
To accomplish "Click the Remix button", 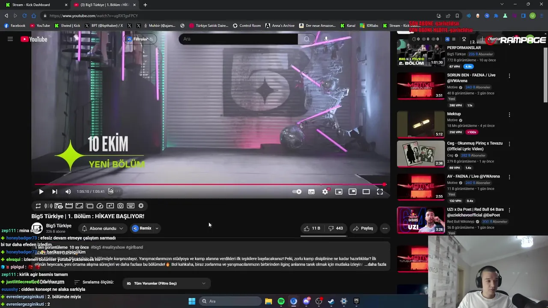I will tap(142, 228).
